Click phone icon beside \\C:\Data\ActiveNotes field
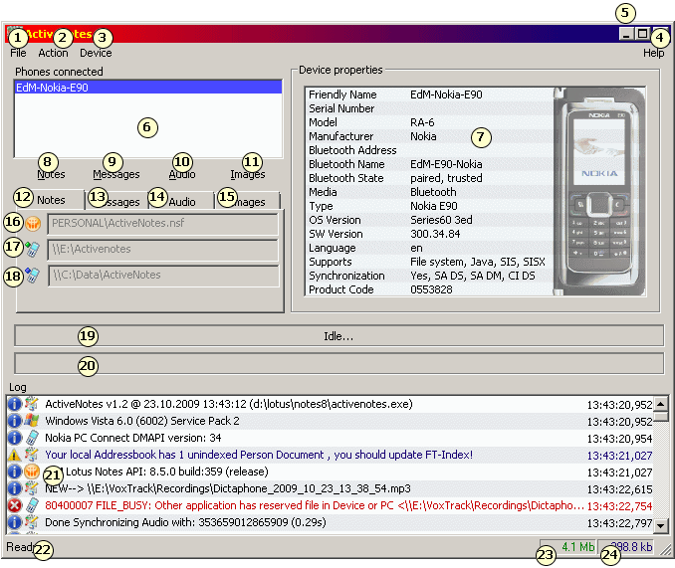Image resolution: width=675 pixels, height=568 pixels. 32,275
